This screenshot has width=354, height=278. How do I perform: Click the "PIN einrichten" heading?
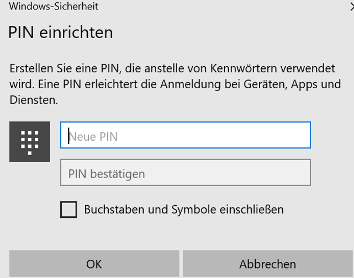61,33
